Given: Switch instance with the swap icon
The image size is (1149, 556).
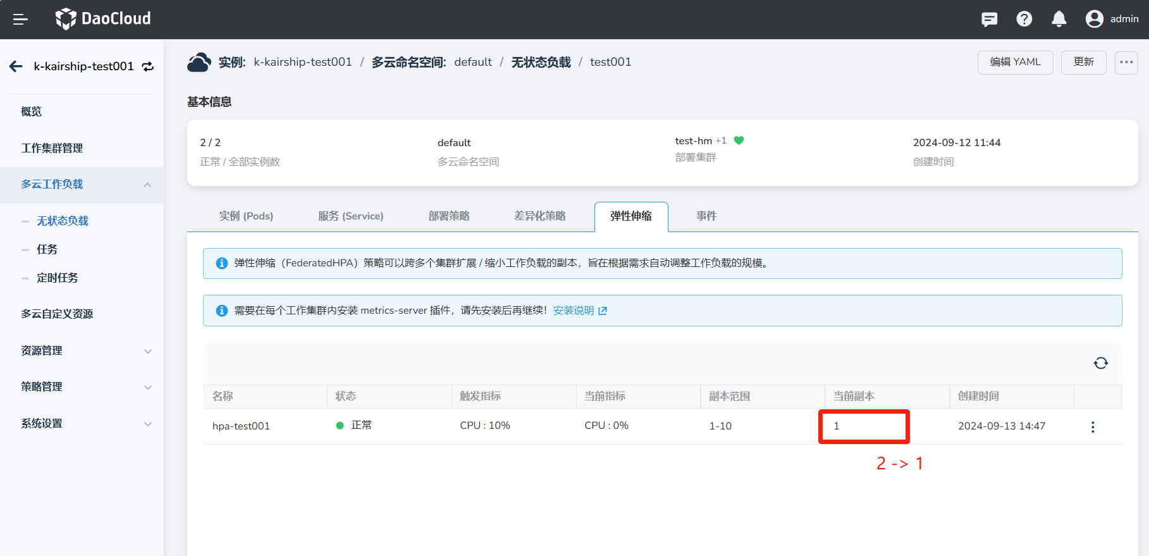Looking at the screenshot, I should [148, 66].
